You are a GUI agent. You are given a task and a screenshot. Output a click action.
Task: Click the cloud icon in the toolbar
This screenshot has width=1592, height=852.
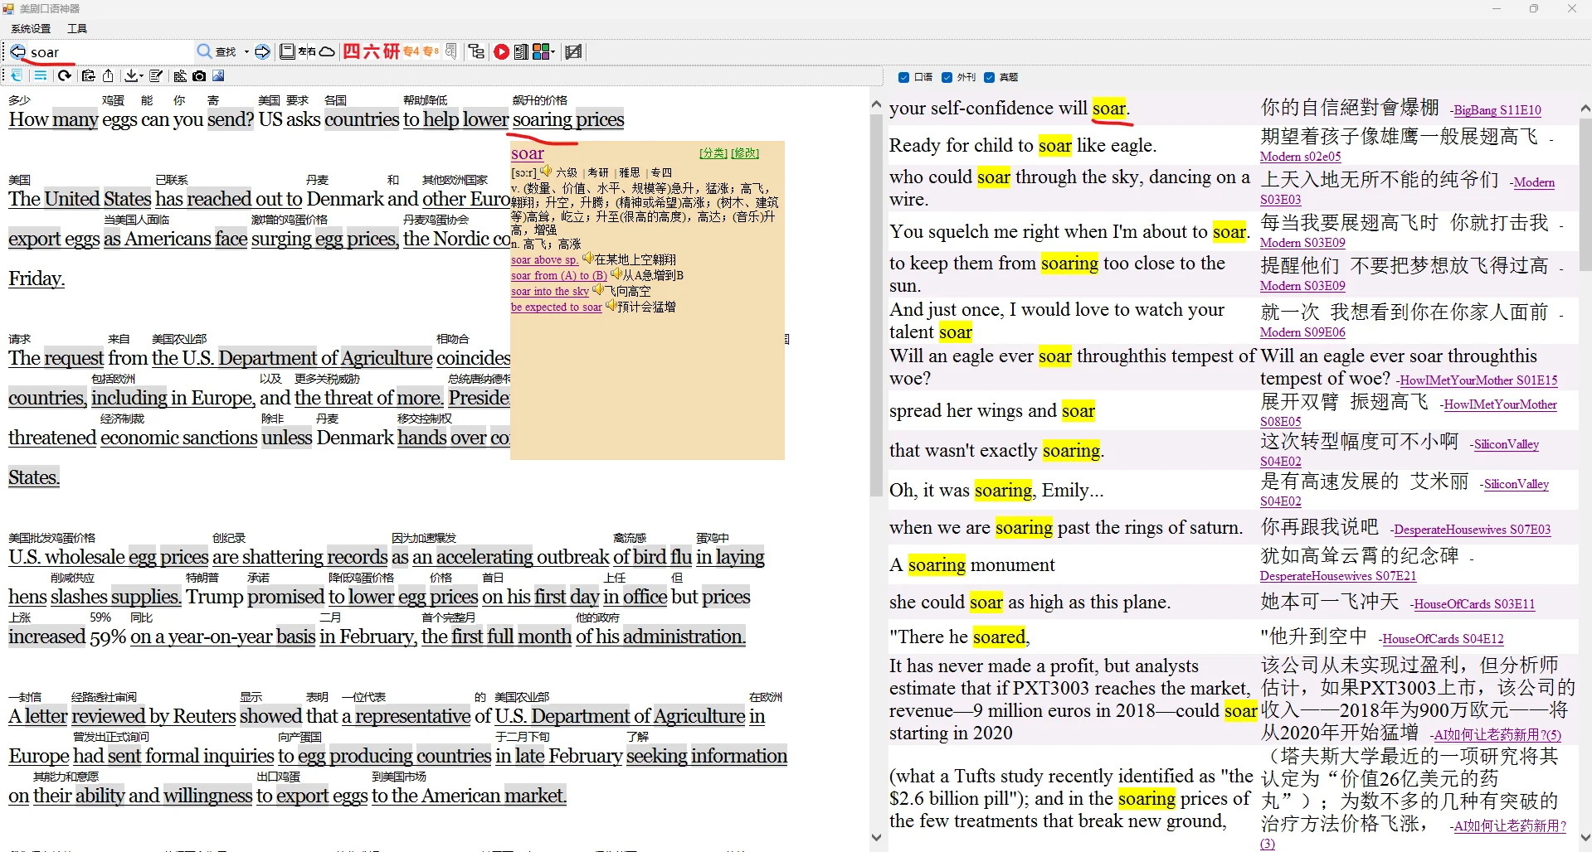[x=327, y=51]
